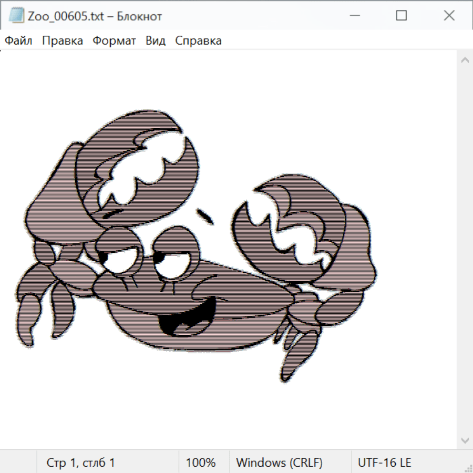Click the 'Стр 1, стлб 1' status indicator
Viewport: 473px width, 473px height.
coord(80,463)
